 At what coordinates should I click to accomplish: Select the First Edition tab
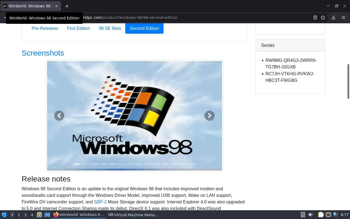click(78, 28)
